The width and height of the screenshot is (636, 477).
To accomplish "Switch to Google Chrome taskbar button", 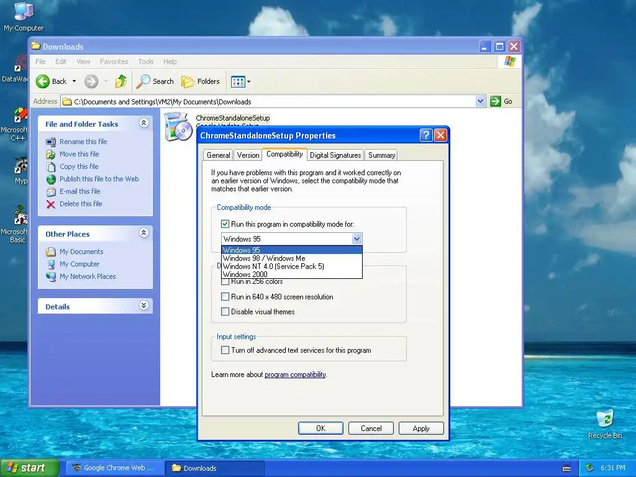I will tap(115, 468).
